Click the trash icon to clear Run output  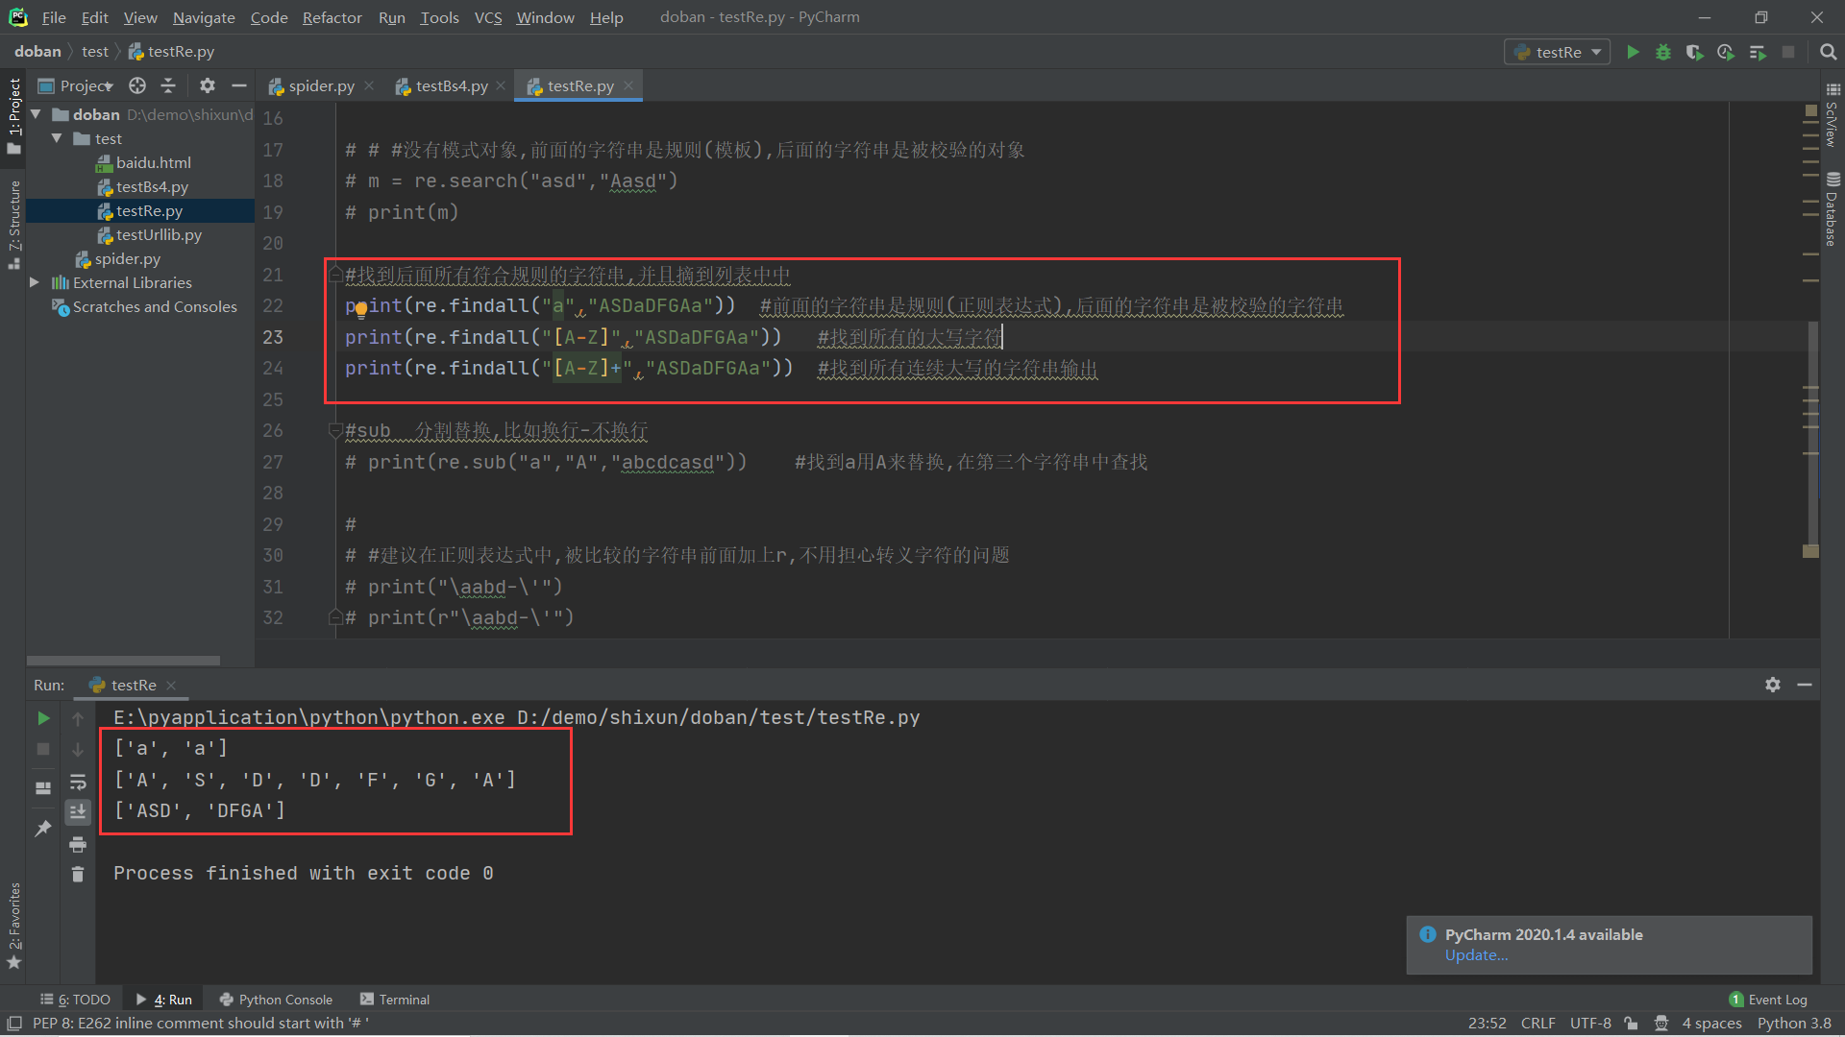point(78,874)
